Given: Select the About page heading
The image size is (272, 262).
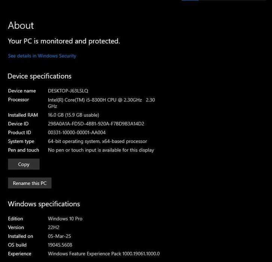Looking at the screenshot, I should coord(21,25).
